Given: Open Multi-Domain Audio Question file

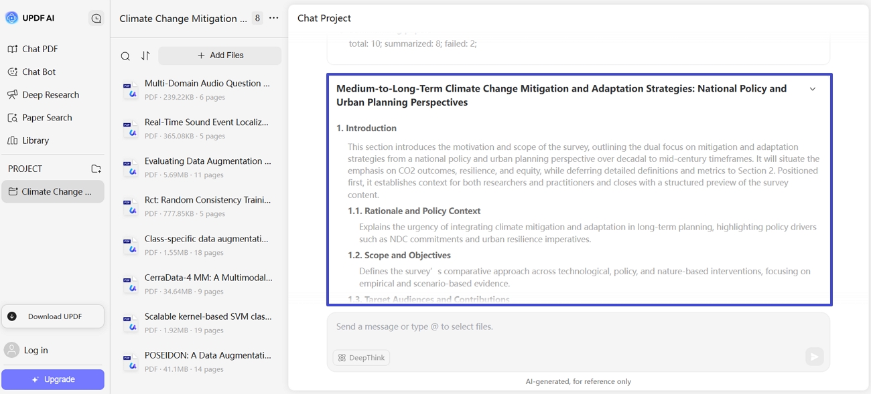Looking at the screenshot, I should [x=200, y=90].
